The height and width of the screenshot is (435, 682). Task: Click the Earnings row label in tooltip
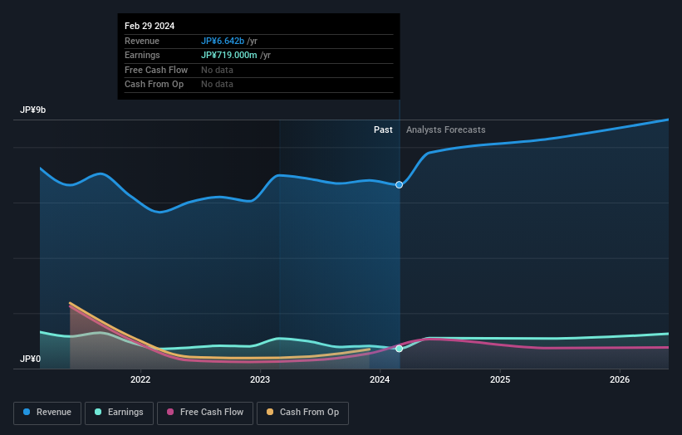click(x=142, y=55)
